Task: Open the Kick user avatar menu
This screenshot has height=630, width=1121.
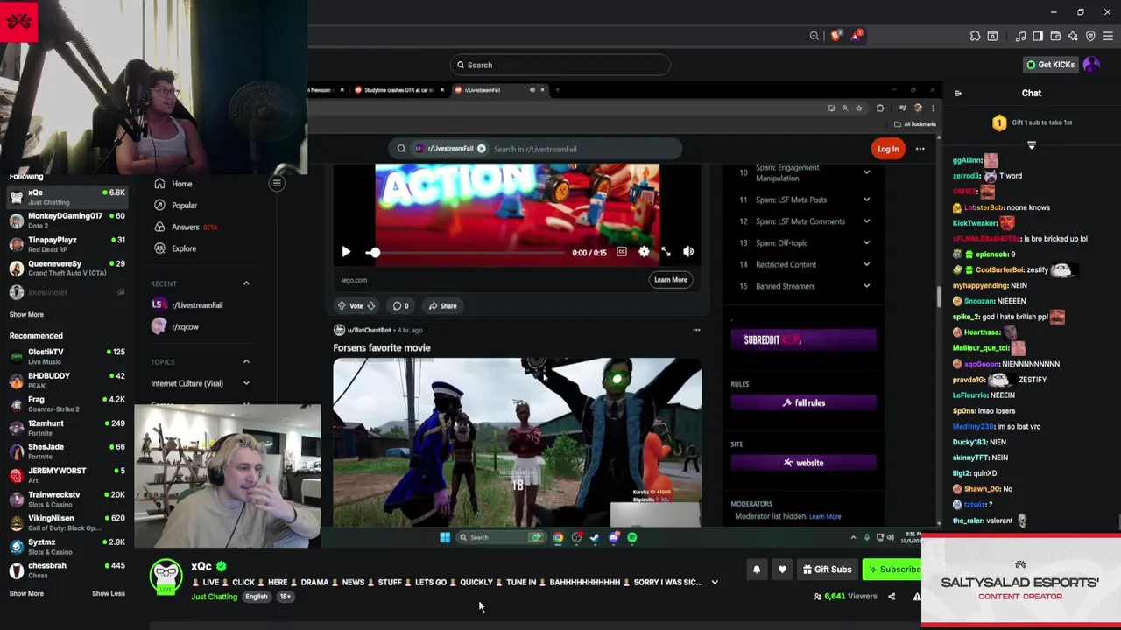Action: [x=1091, y=65]
